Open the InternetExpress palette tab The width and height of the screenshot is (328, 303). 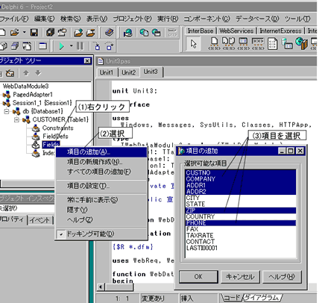coord(280,31)
